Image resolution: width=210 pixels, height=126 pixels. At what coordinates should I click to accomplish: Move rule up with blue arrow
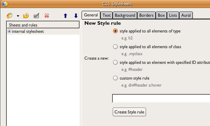pyautogui.click(x=65, y=16)
